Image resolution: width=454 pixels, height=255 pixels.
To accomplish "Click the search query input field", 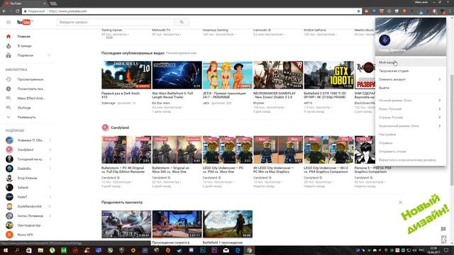I will 116,22.
